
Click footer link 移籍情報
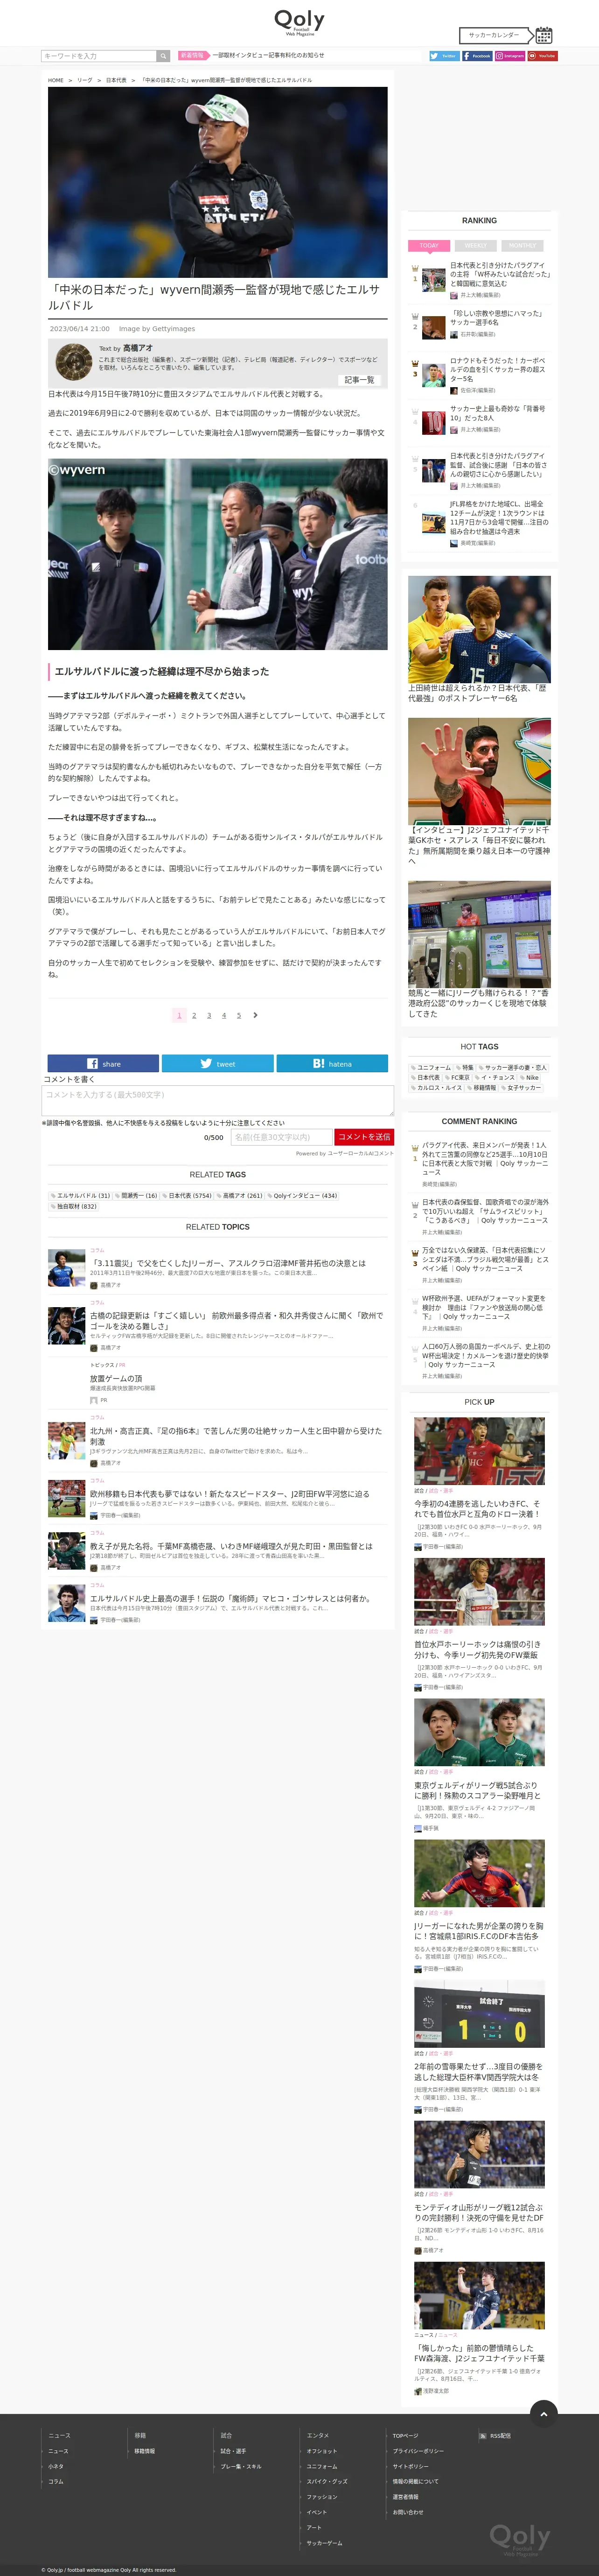pyautogui.click(x=145, y=2451)
